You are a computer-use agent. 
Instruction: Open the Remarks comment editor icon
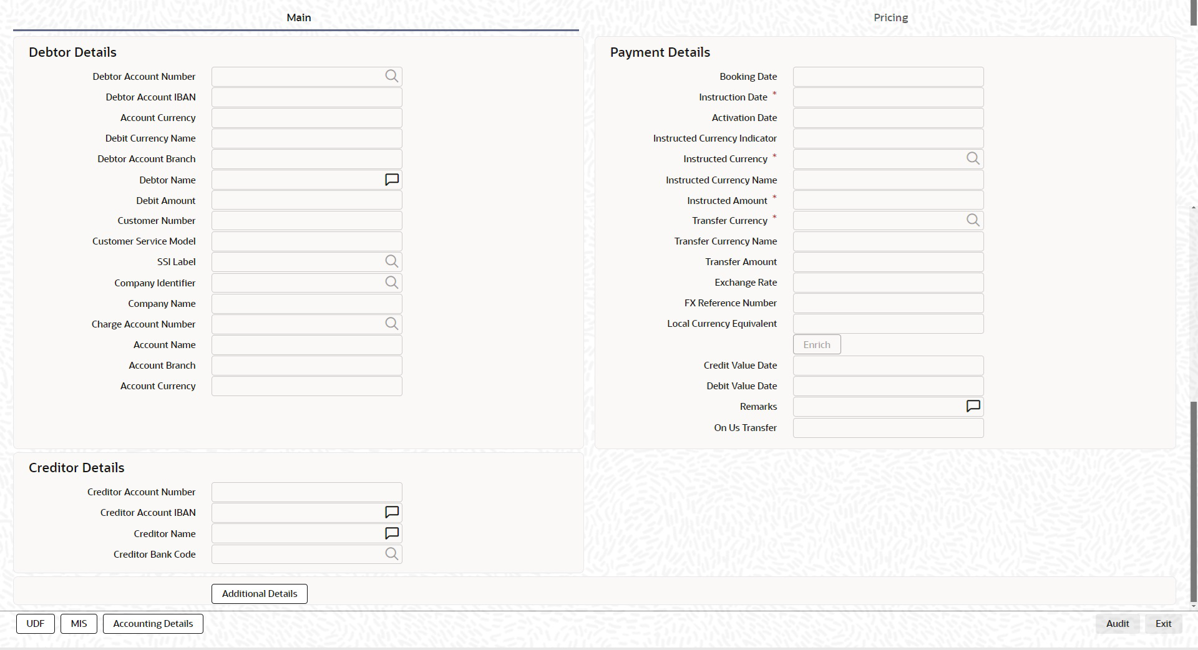point(973,406)
